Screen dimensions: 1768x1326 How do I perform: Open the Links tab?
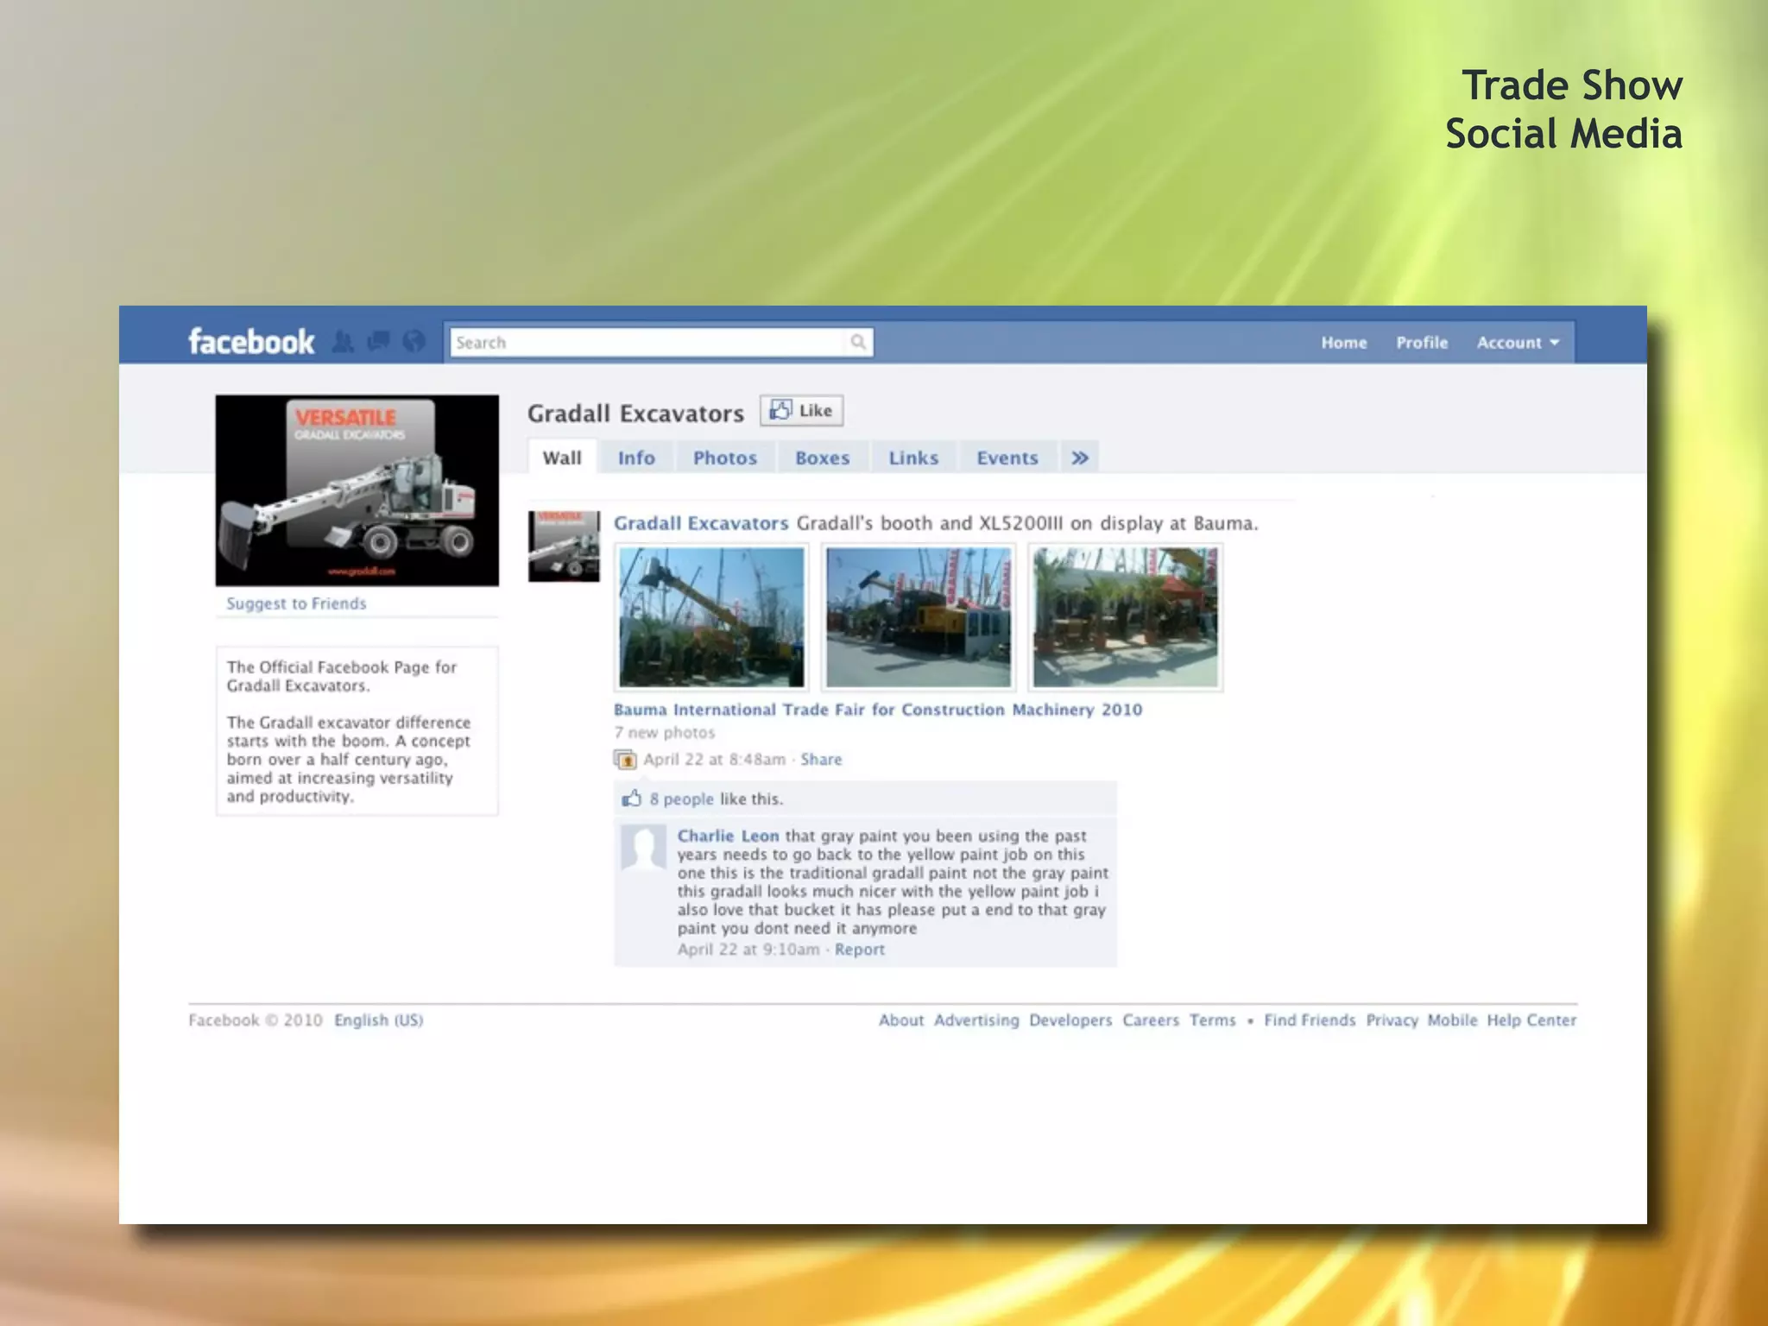pos(913,458)
